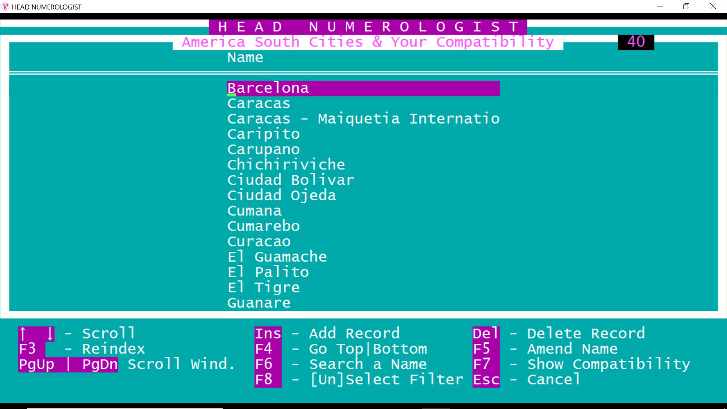This screenshot has width=727, height=409.
Task: Click the PgDn key label
Action: [100, 364]
